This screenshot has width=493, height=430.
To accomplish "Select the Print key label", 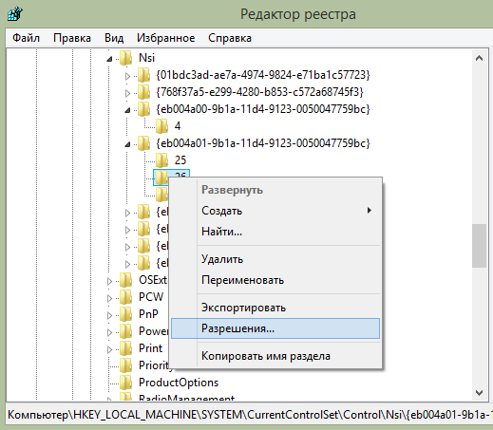I will point(150,348).
